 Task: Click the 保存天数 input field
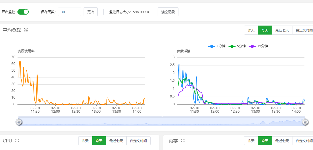[x=70, y=12]
